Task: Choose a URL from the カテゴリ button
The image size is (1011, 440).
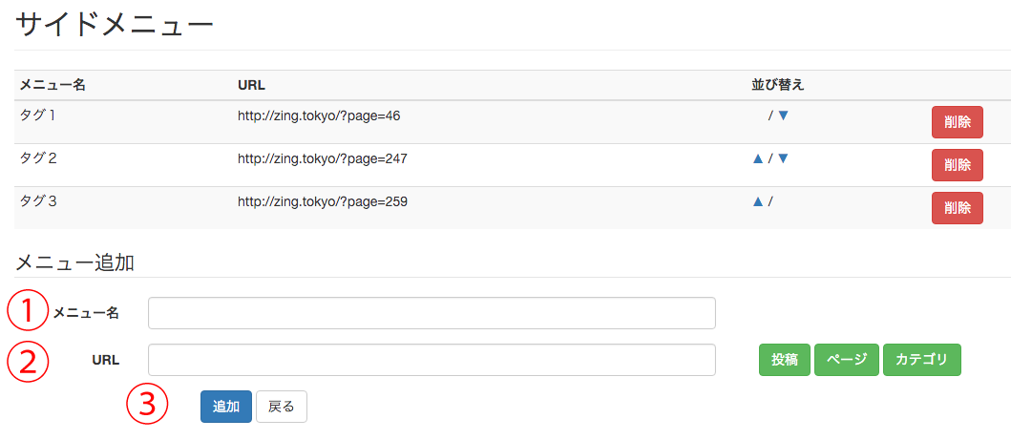Action: coord(922,360)
